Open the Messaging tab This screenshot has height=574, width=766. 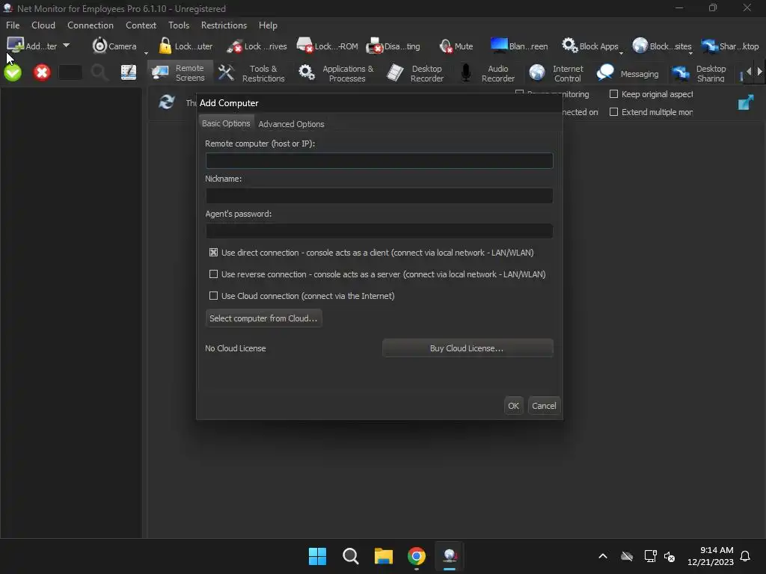tap(628, 73)
